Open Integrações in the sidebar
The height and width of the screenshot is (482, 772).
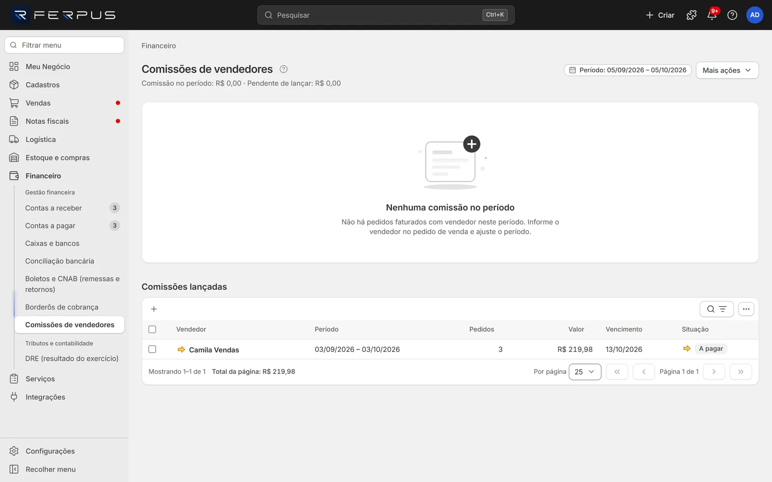[65, 397]
